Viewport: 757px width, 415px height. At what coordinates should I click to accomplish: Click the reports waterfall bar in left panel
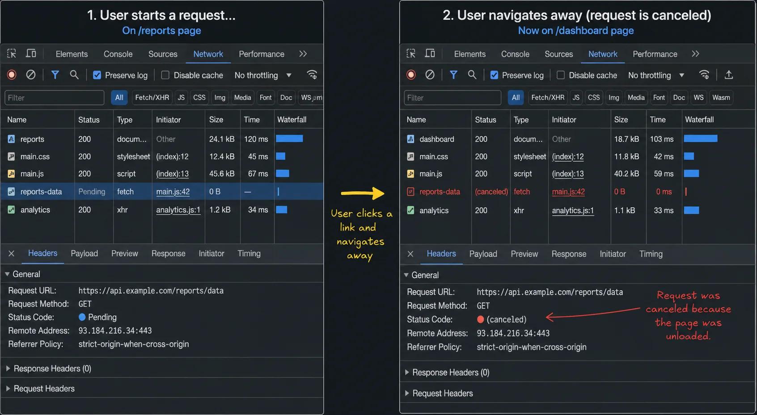(x=289, y=138)
